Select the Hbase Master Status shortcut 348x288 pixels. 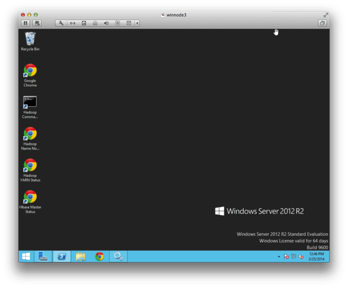point(30,202)
